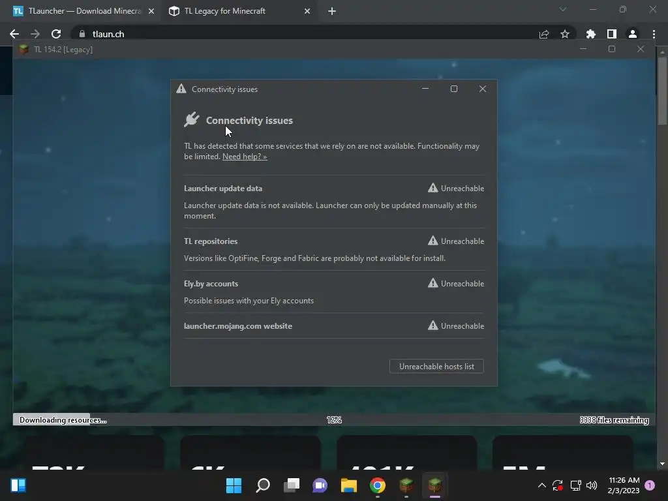Open the Chrome three-dot menu

(654, 34)
